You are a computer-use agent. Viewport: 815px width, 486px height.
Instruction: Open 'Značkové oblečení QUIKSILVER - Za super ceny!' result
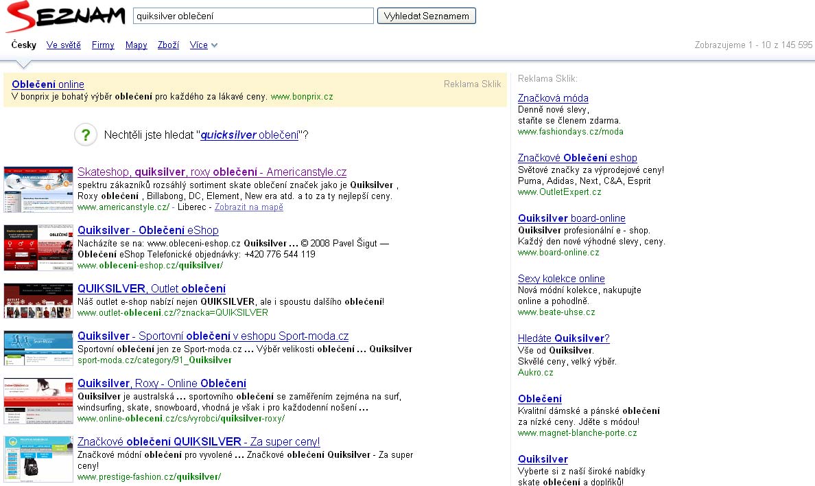point(198,441)
